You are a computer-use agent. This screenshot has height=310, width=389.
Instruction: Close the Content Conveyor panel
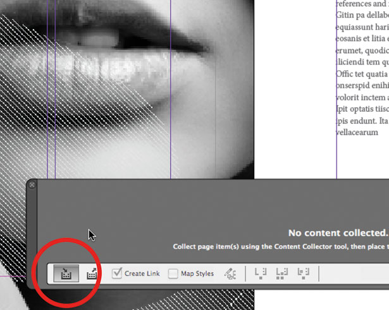click(x=32, y=184)
